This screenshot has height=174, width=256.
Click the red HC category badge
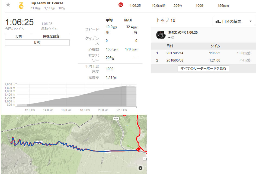[121, 5]
